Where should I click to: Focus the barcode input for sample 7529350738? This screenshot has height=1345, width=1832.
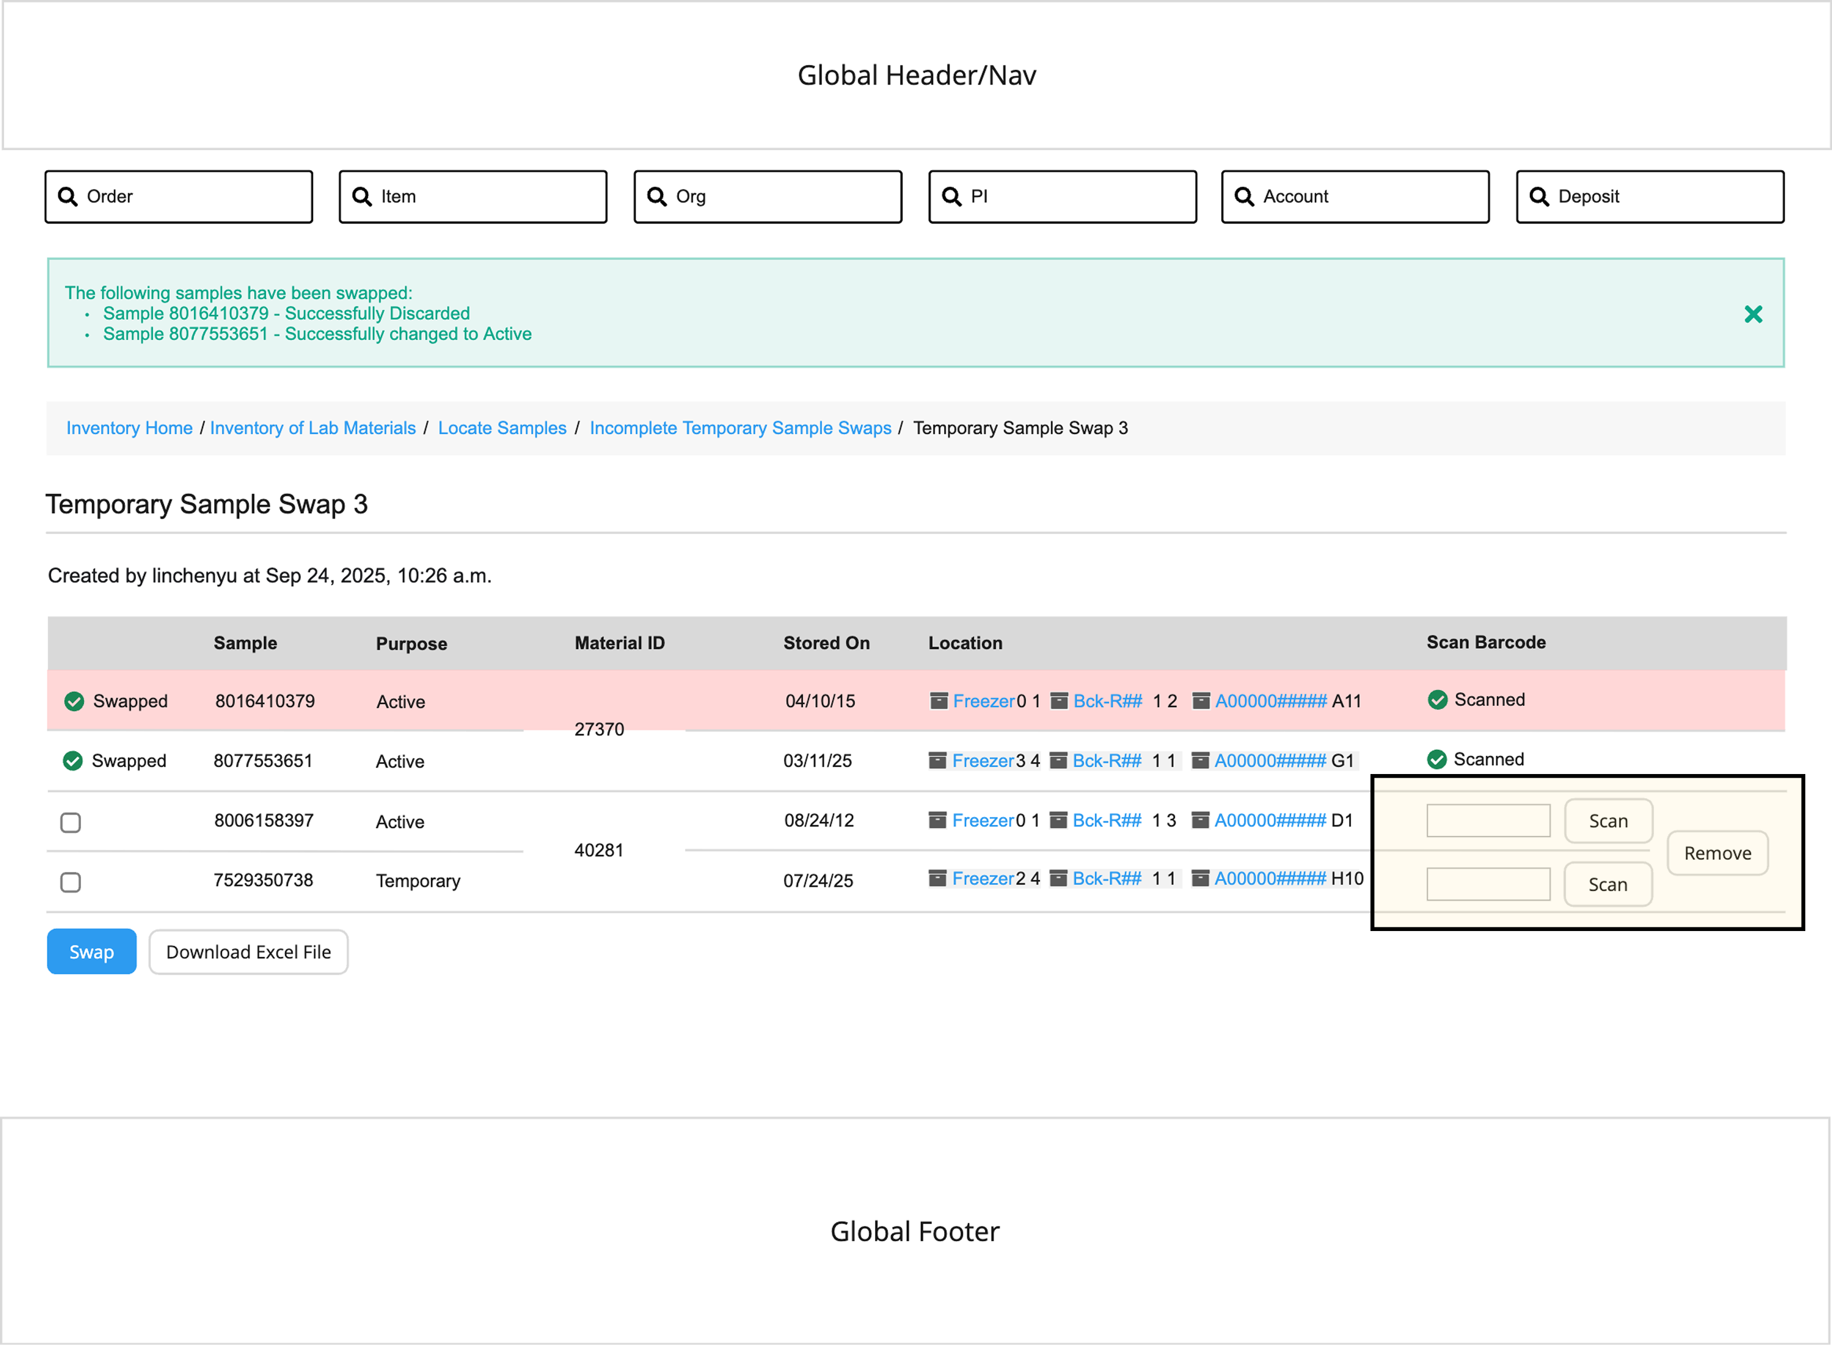pos(1488,884)
